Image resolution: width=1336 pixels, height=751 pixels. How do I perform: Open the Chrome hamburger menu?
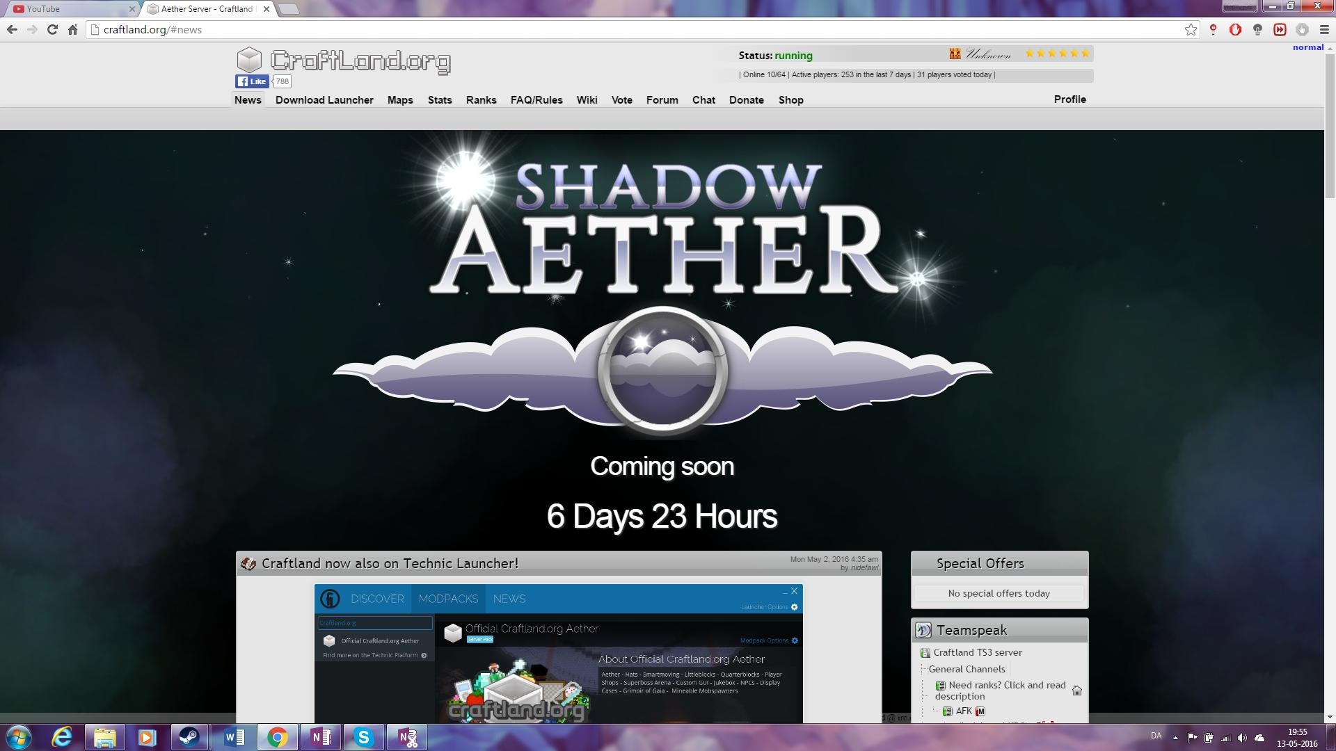pos(1324,29)
